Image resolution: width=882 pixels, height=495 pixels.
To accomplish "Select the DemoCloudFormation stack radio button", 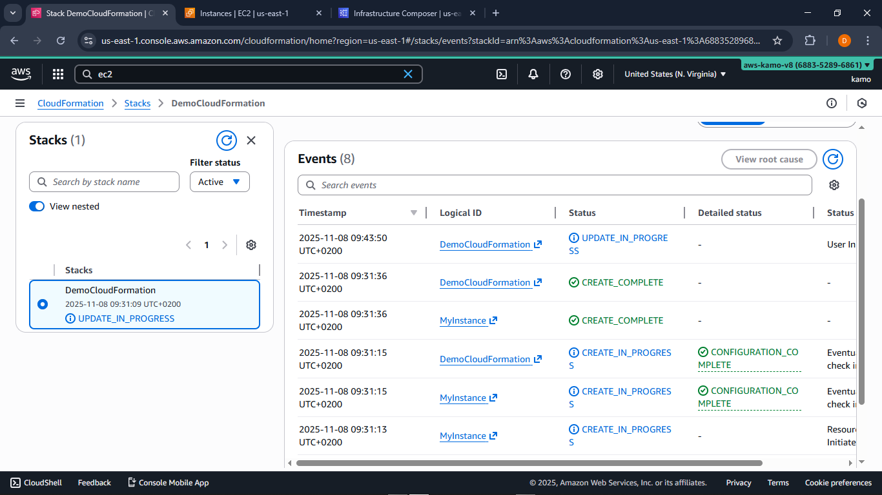I will click(x=42, y=306).
